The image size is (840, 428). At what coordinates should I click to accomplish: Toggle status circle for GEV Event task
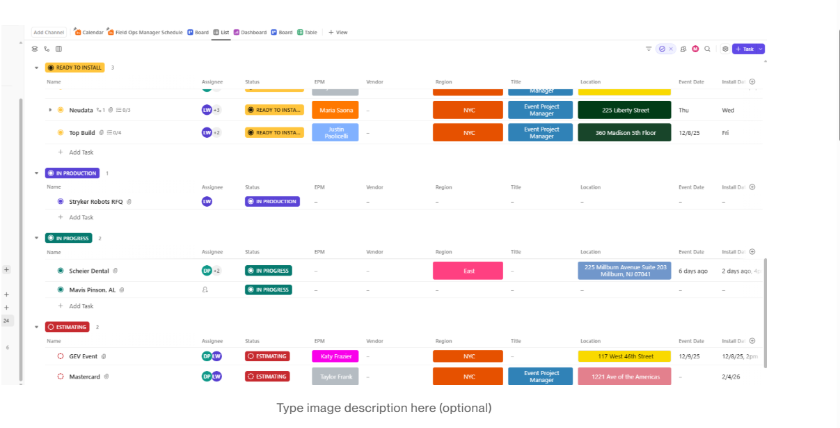click(x=61, y=356)
